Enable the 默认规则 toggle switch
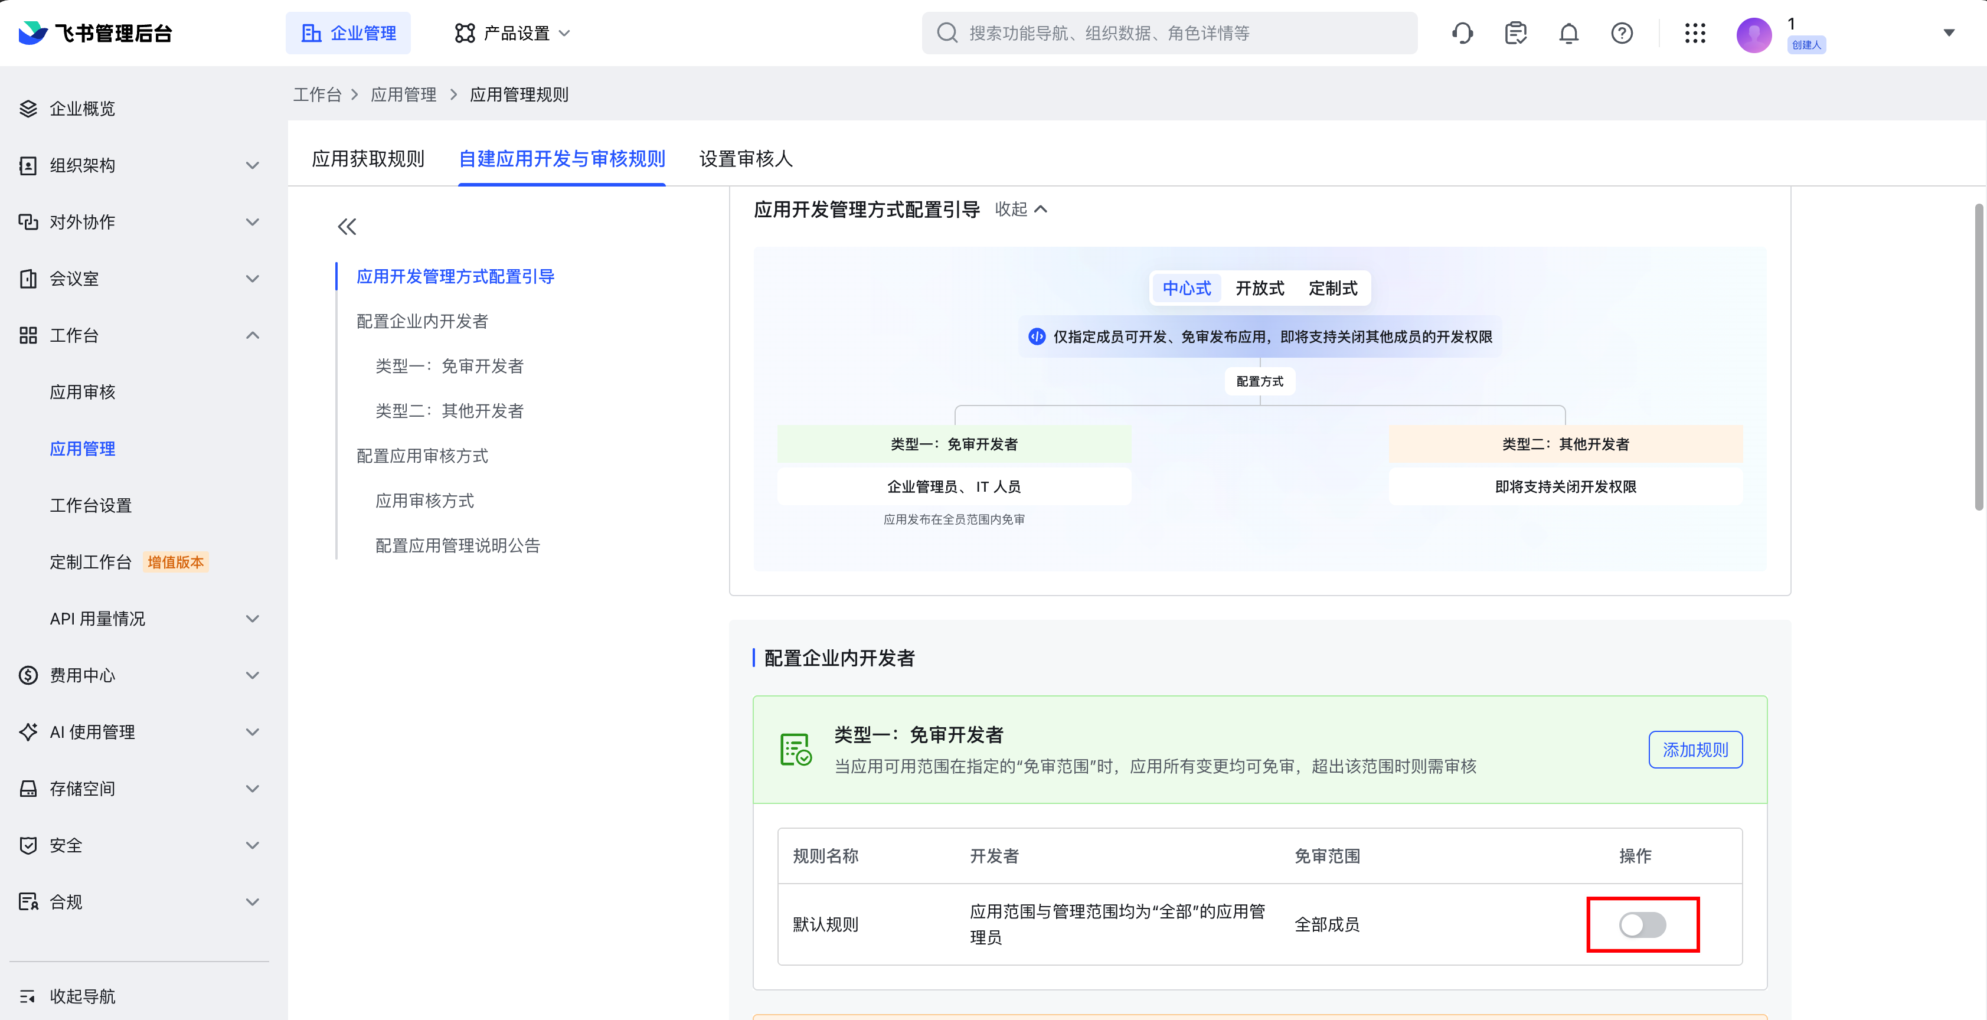 click(x=1643, y=925)
